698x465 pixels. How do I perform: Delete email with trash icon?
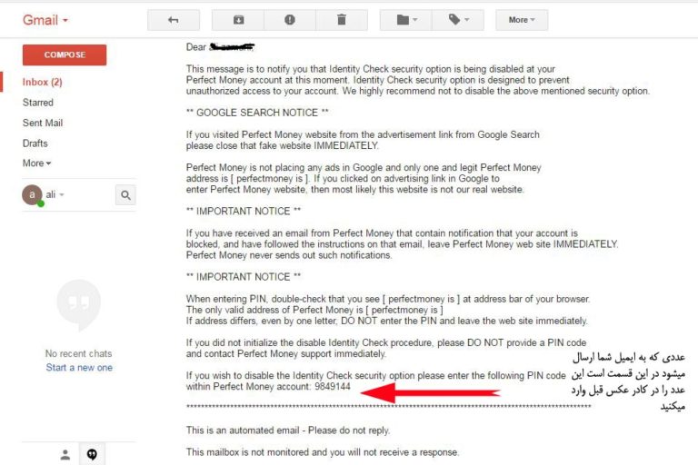click(342, 20)
